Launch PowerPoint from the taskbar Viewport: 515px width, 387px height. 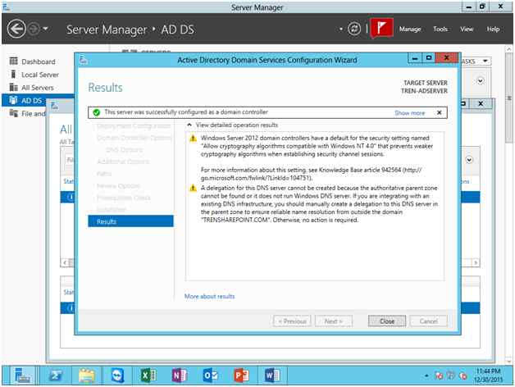[241, 376]
